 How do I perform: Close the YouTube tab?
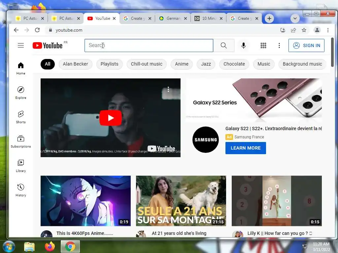pos(114,18)
